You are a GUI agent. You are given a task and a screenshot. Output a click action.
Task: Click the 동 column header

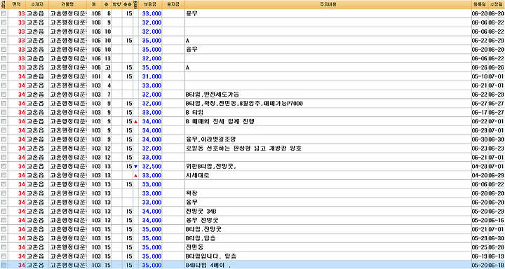tap(95, 4)
